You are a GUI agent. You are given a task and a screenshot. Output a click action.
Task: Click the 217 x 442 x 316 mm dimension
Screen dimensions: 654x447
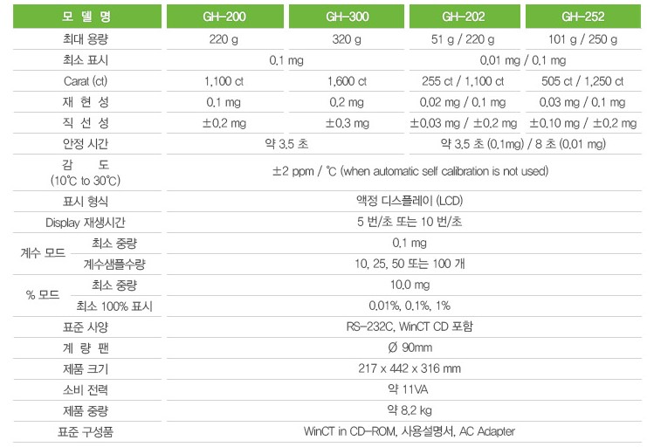410,368
